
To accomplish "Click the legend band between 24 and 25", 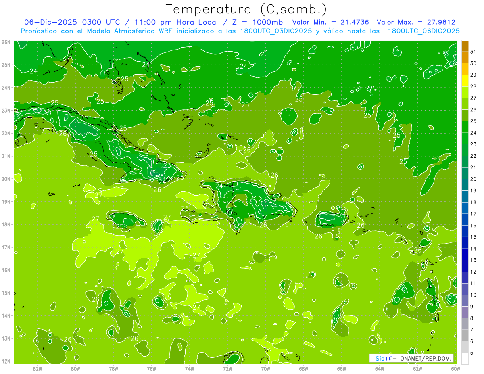I will point(465,127).
